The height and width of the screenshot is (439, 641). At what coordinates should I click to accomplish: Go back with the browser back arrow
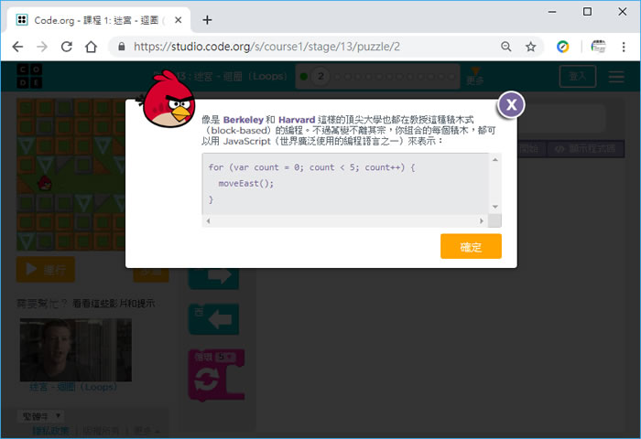tap(17, 47)
